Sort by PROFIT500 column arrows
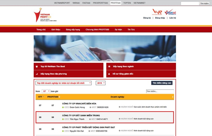 (x=59, y=97)
